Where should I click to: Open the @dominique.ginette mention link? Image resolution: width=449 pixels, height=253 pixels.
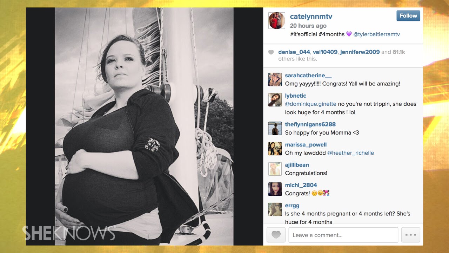310,104
